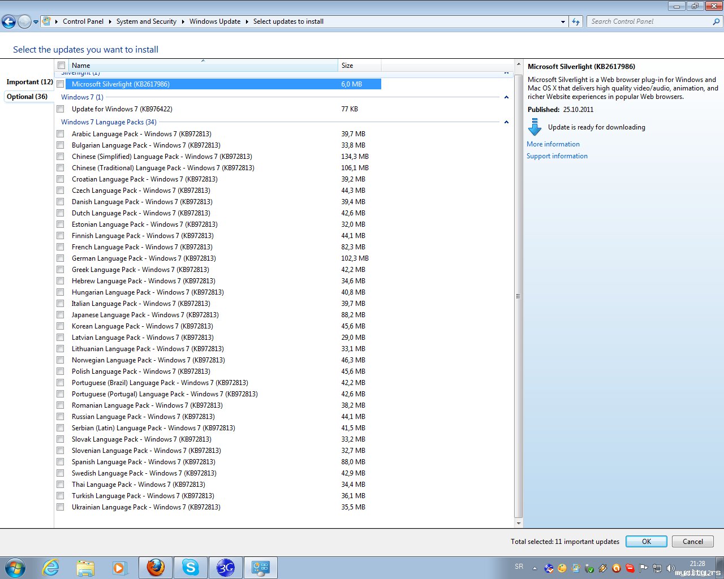
Task: Switch to the Important (12) tab
Action: click(29, 82)
